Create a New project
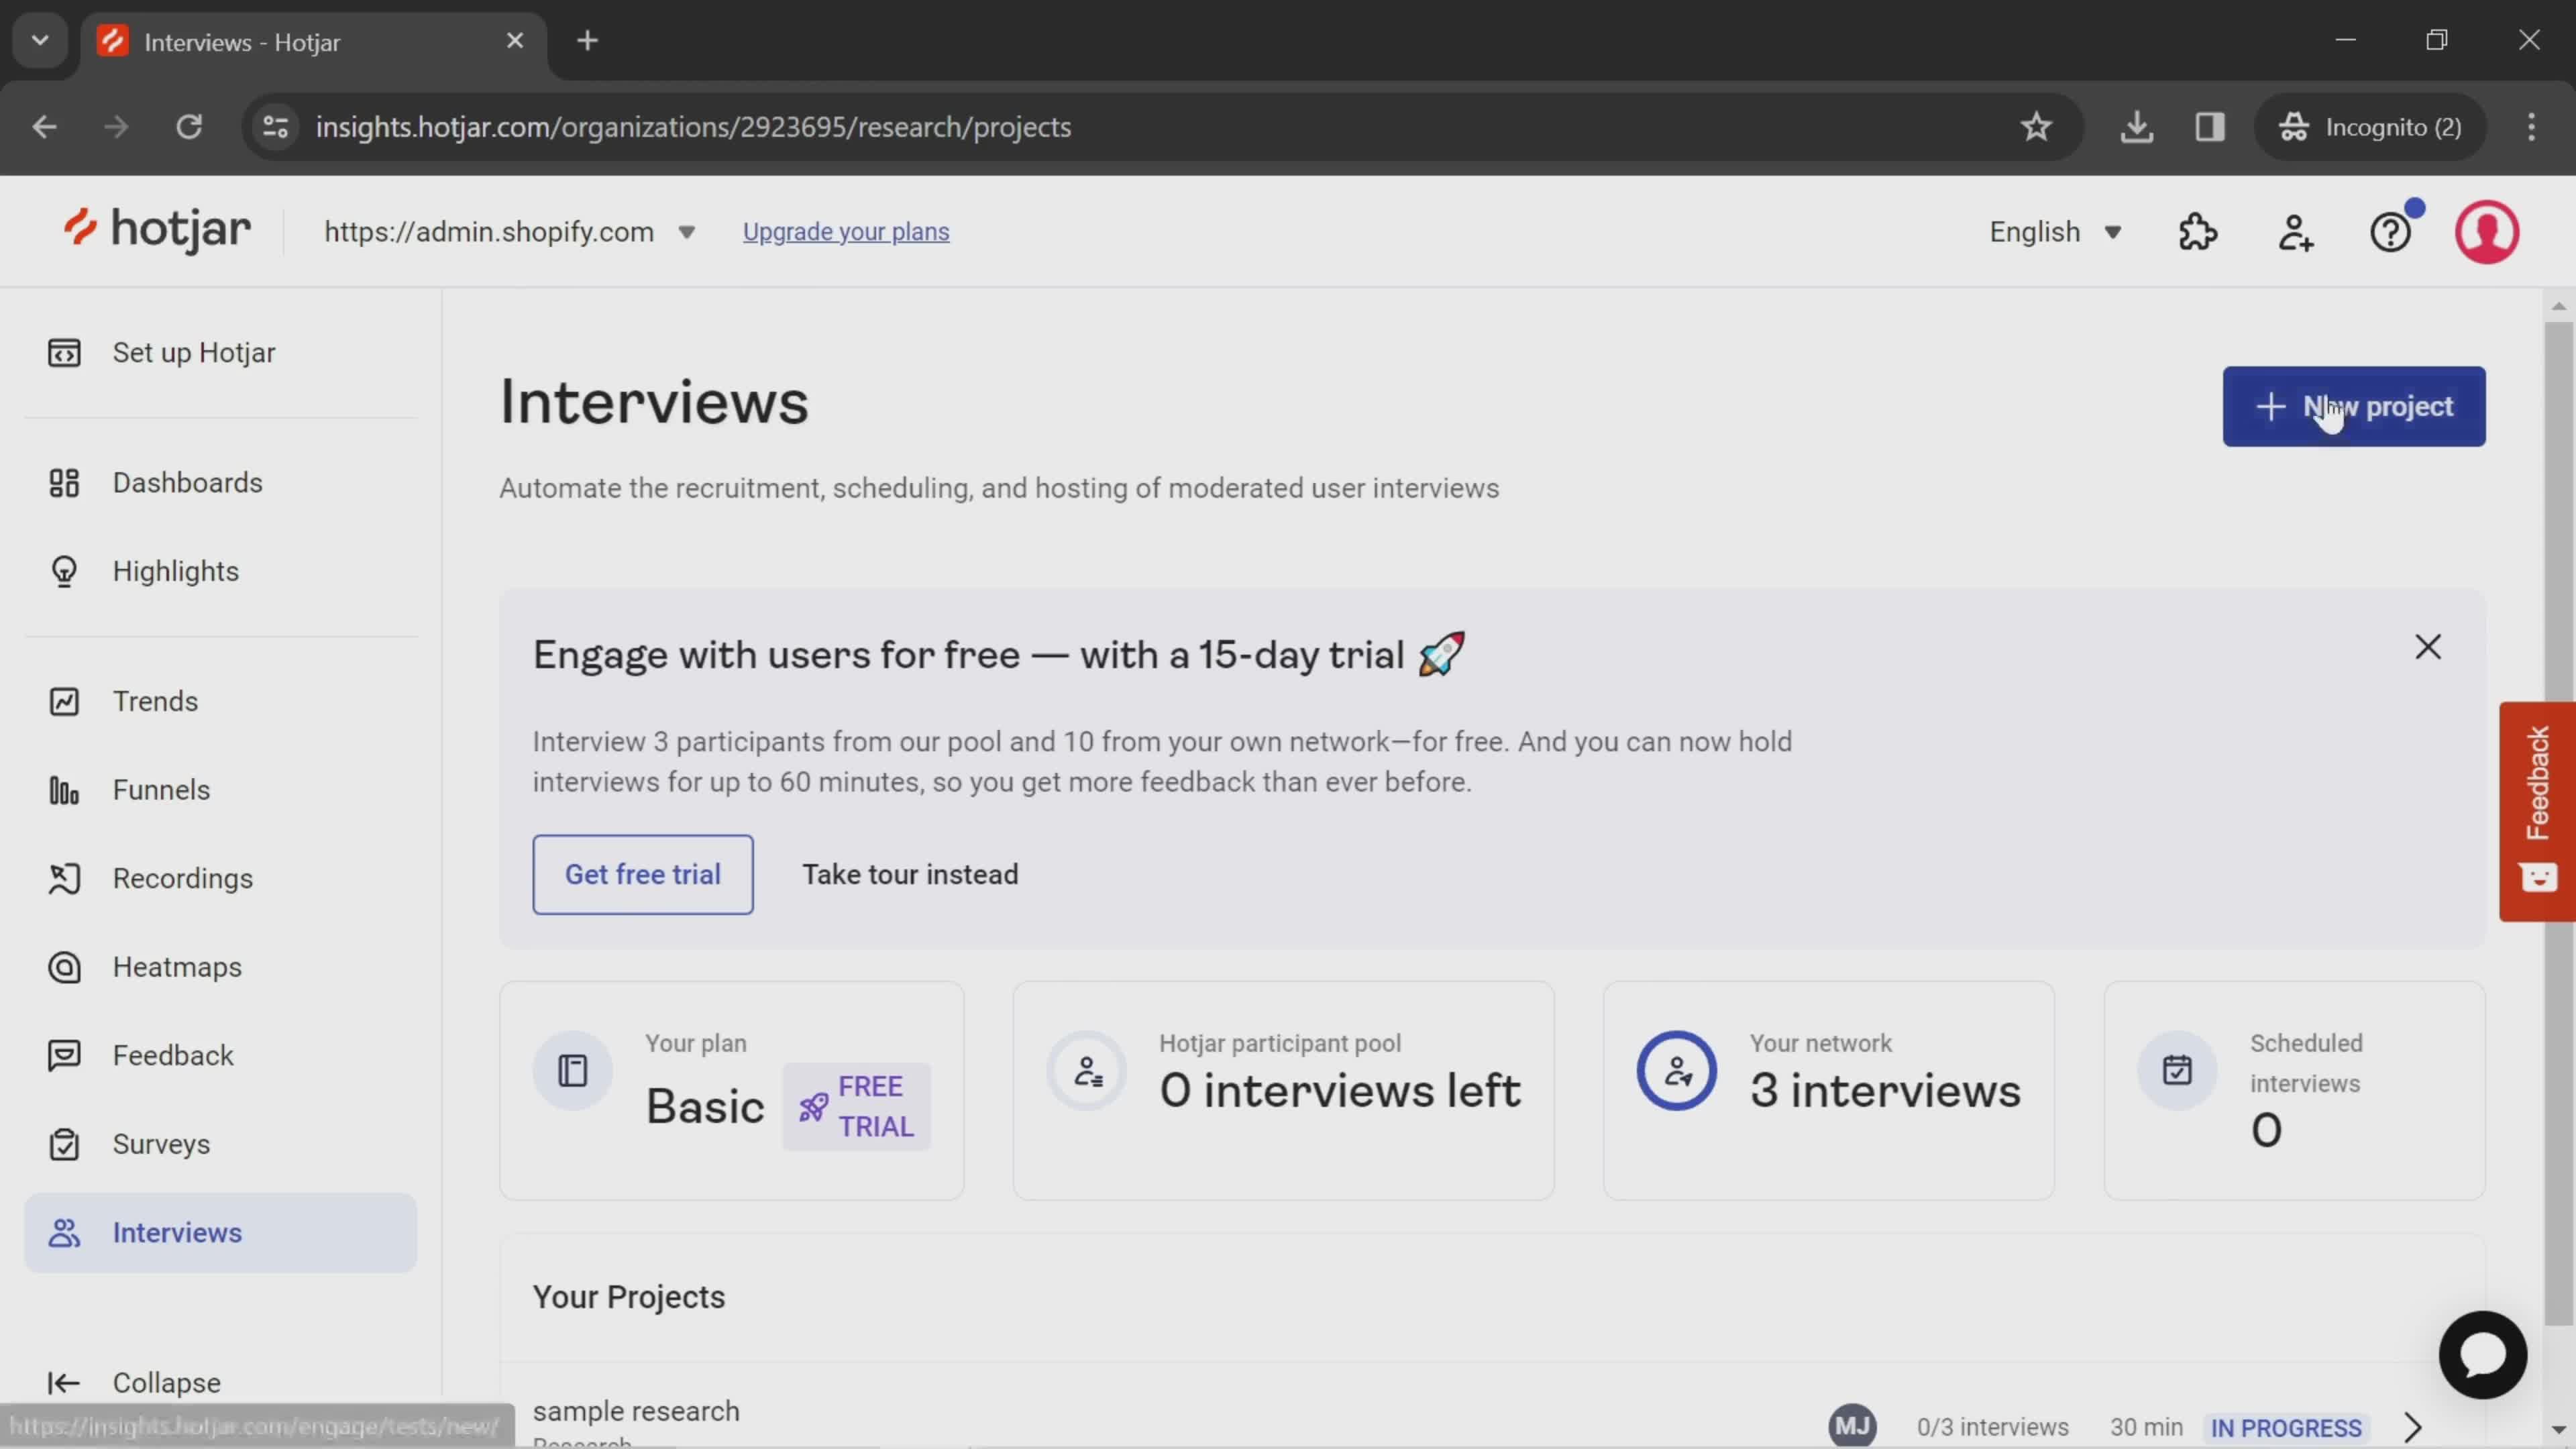Screen dimensions: 2576x1449 point(2353,406)
